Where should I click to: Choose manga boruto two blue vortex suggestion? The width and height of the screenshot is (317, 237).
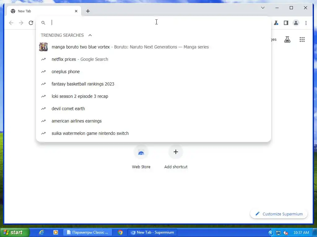pyautogui.click(x=154, y=47)
